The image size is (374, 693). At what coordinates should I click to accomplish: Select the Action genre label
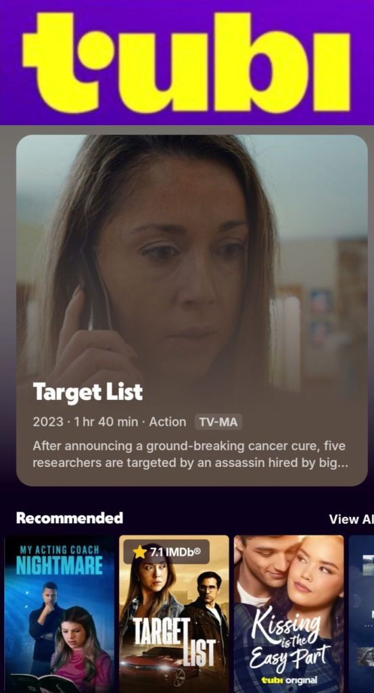click(167, 422)
